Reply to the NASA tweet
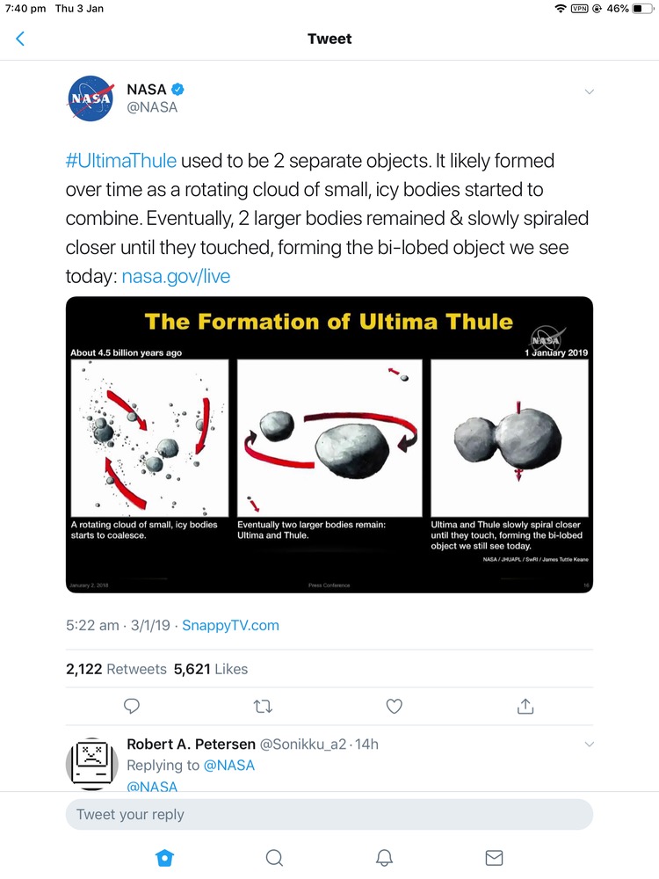 point(132,706)
